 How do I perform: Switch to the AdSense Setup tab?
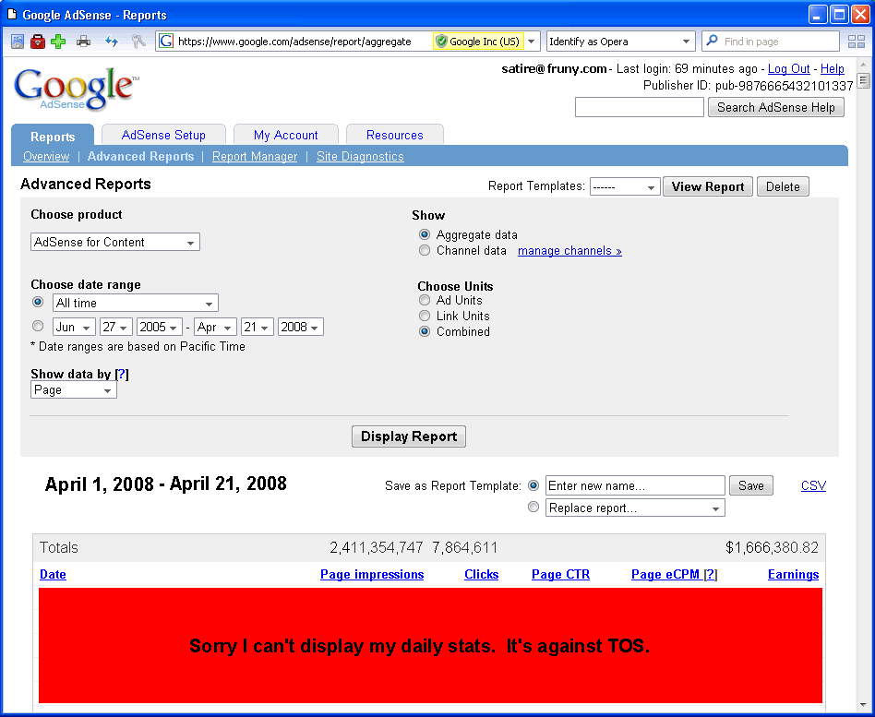point(163,135)
